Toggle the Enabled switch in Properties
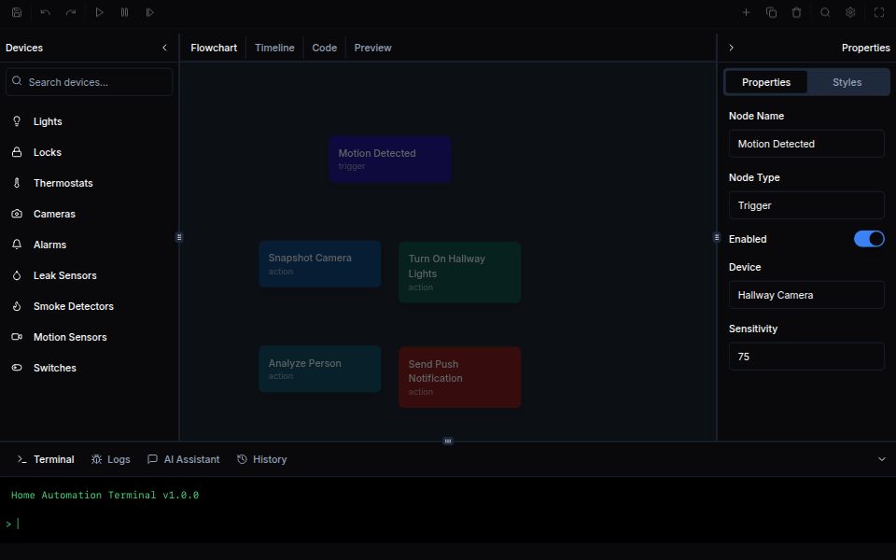896x560 pixels. click(869, 239)
